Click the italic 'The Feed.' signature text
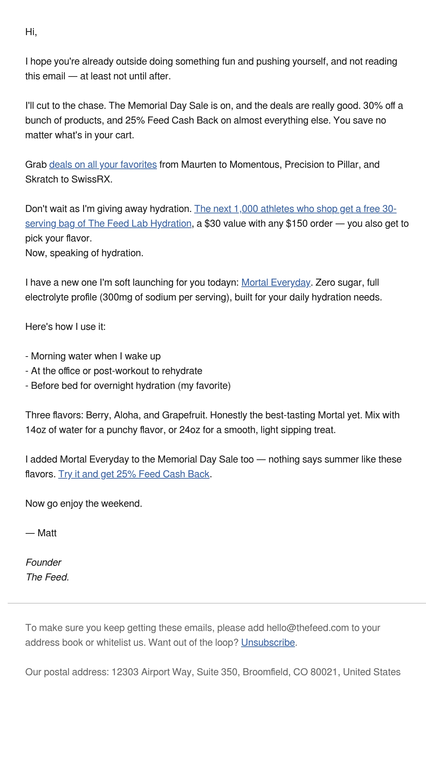 47,577
